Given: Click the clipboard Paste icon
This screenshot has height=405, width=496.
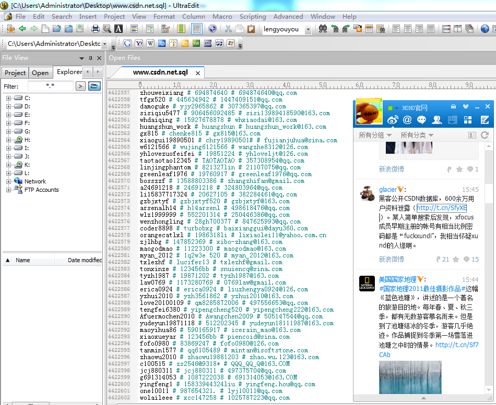Looking at the screenshot, I should click(x=251, y=29).
